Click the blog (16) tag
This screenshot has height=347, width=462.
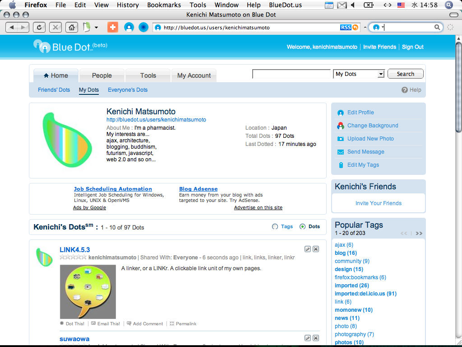tap(346, 253)
